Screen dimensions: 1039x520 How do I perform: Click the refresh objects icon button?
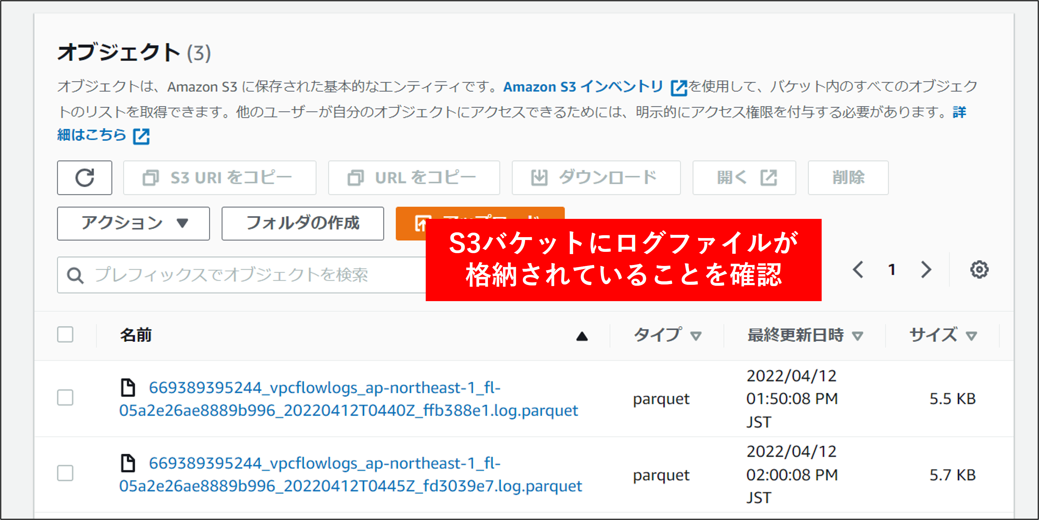click(x=84, y=178)
